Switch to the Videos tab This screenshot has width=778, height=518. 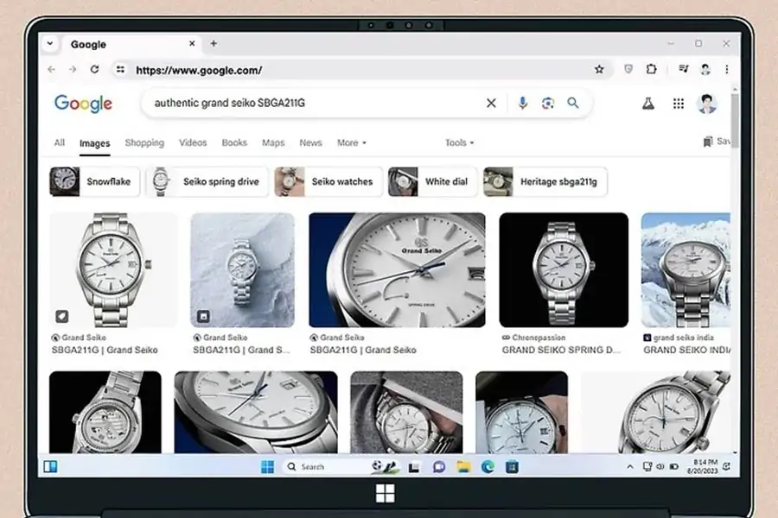(193, 142)
